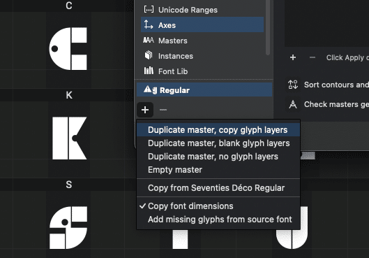Open the Unicode Ranges section

point(202,10)
